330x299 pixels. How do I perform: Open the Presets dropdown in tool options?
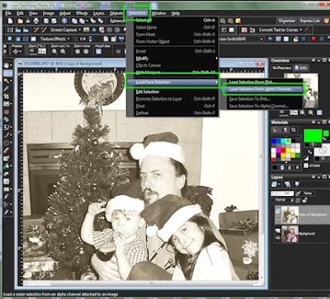21,51
